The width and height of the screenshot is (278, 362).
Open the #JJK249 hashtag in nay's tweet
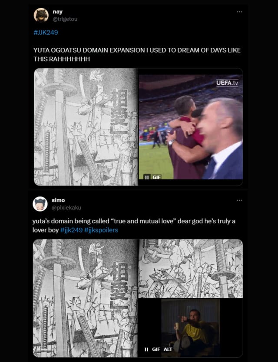pyautogui.click(x=46, y=32)
